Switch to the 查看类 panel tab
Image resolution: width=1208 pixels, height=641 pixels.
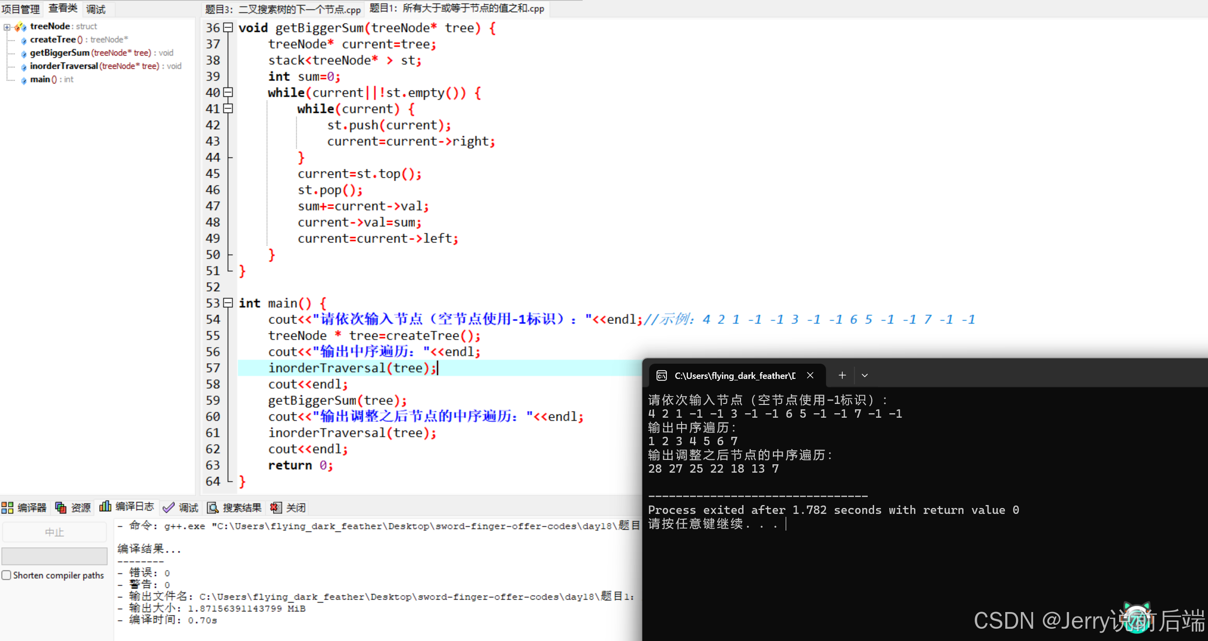point(63,8)
